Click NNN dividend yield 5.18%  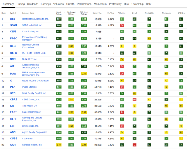(x=111, y=59)
